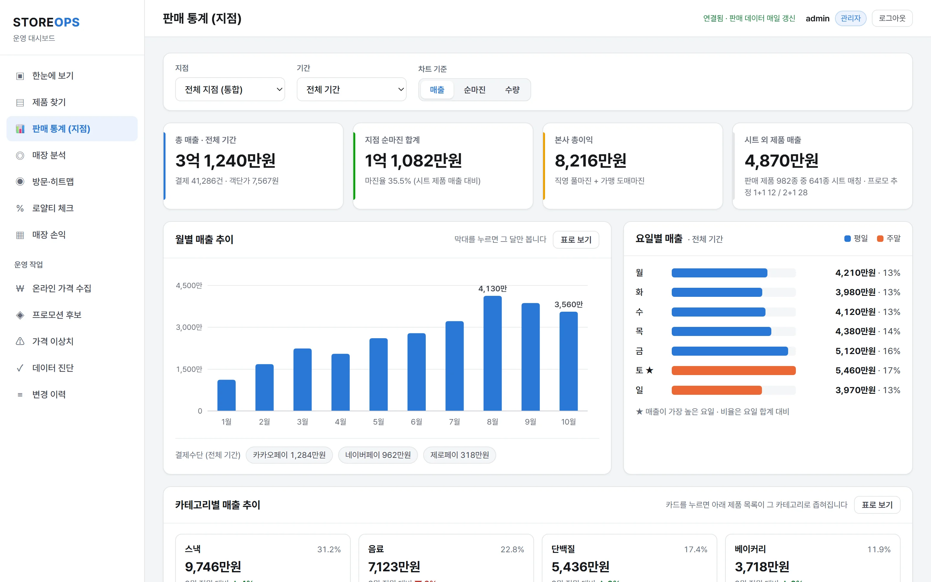Click the 1월 bar in monthly chart
This screenshot has width=931, height=582.
226,395
